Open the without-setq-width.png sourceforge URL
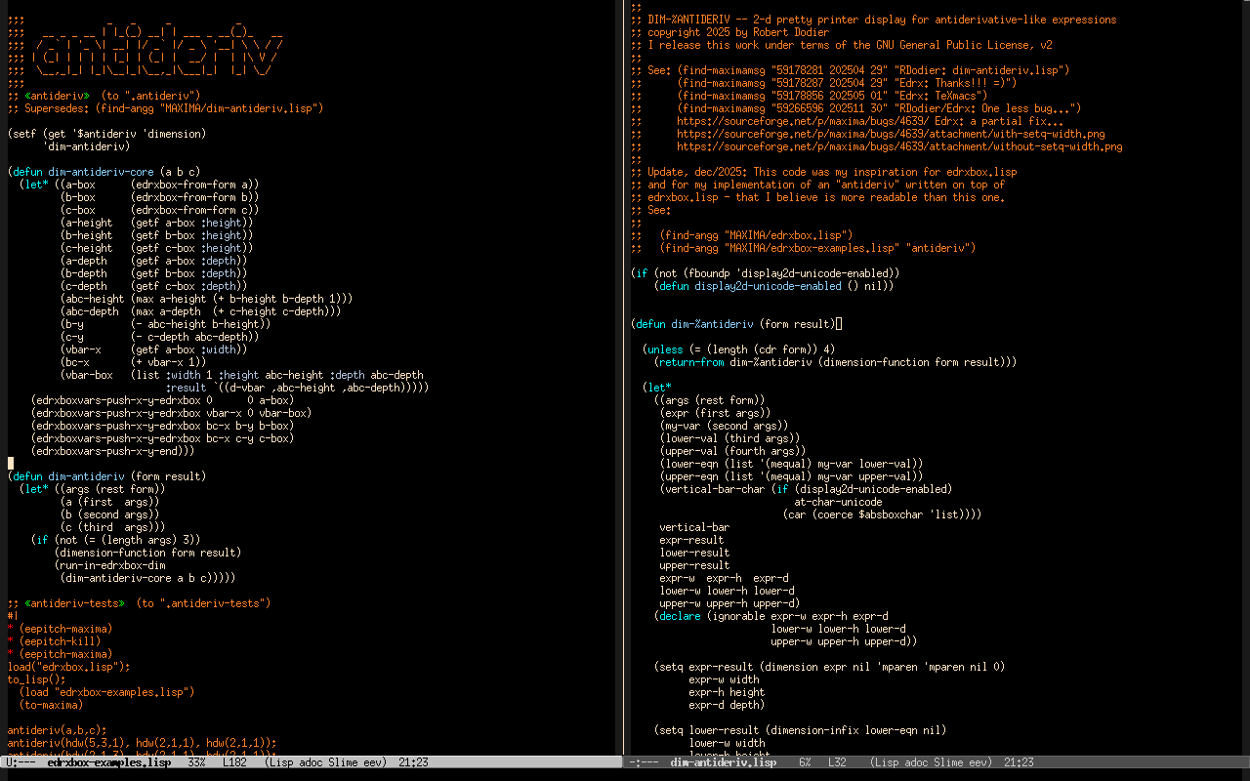The image size is (1250, 781). click(898, 146)
